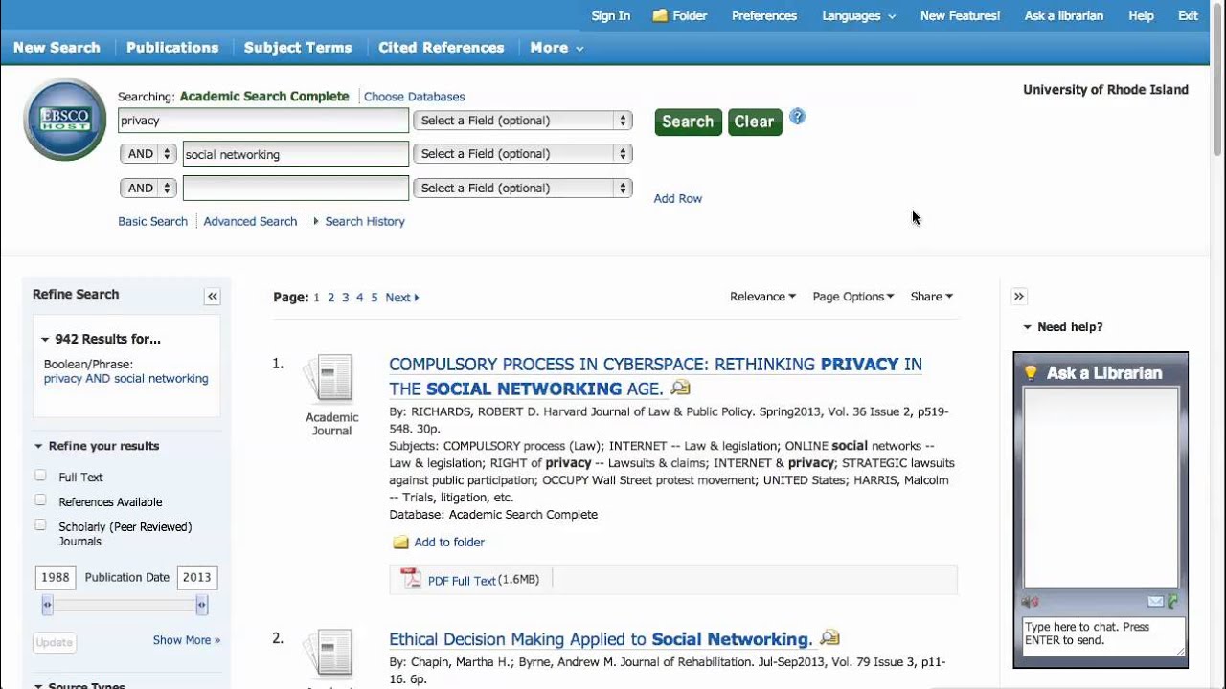Open Publications in navigation bar
Viewport: 1226px width, 689px height.
point(172,47)
